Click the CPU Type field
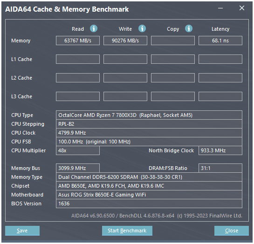This screenshot has height=244, width=254. coord(149,115)
